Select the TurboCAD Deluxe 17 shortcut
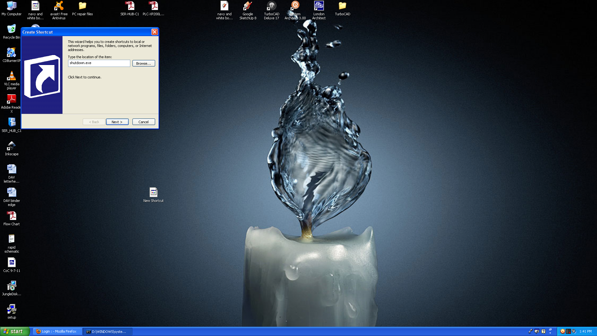The width and height of the screenshot is (597, 336). click(271, 10)
